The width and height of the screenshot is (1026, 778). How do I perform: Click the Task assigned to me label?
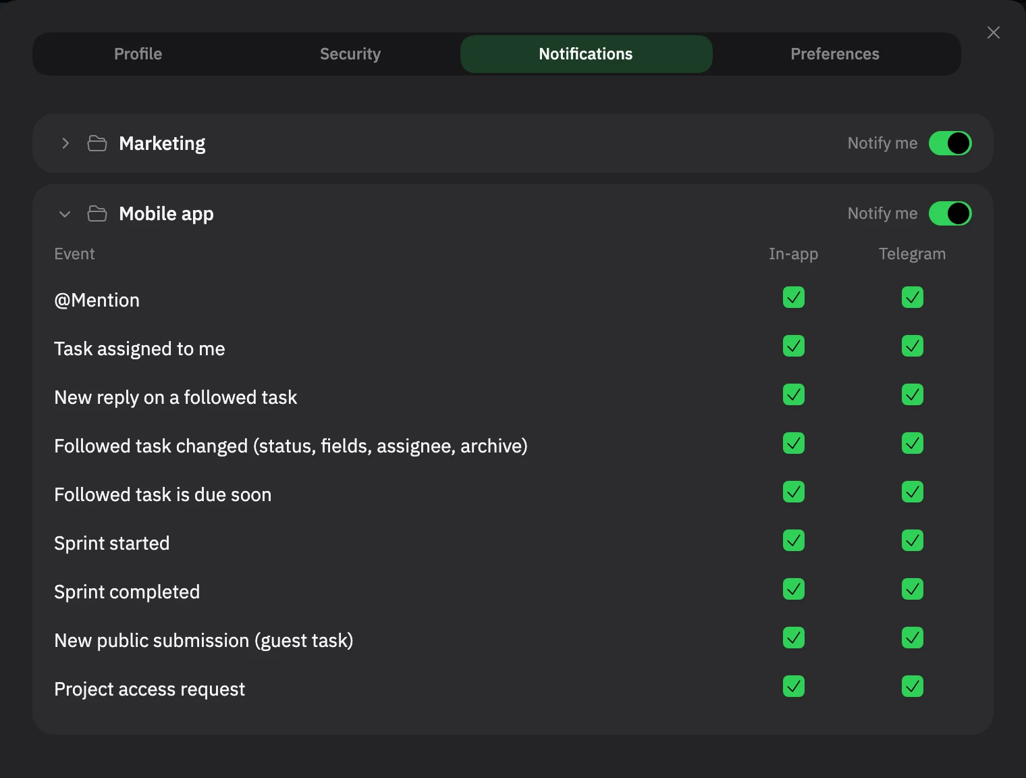click(x=140, y=349)
